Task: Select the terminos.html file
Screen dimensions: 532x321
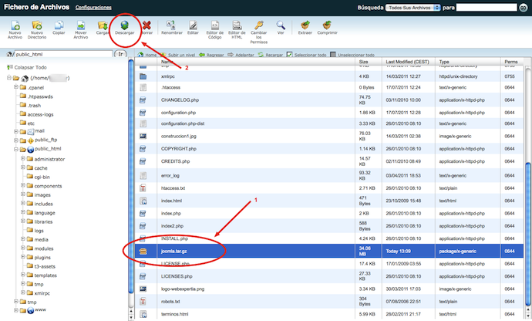Action: point(174,314)
